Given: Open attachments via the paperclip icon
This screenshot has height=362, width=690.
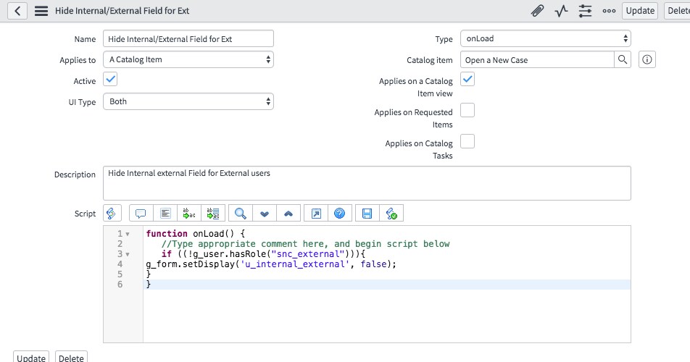Looking at the screenshot, I should (537, 11).
